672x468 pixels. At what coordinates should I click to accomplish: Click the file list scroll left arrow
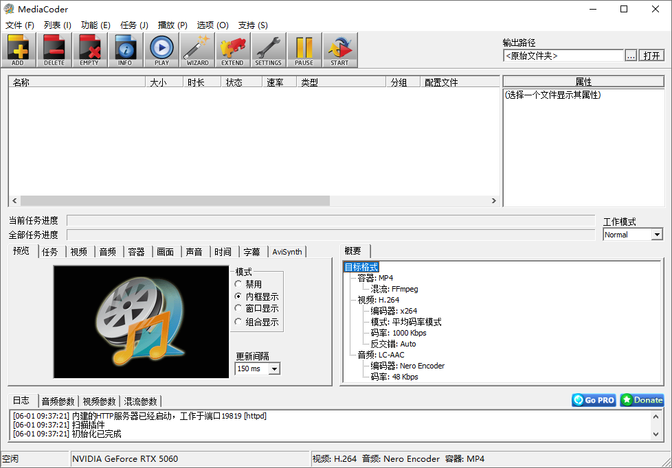14,200
